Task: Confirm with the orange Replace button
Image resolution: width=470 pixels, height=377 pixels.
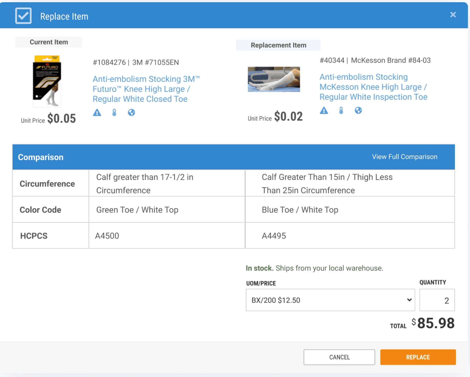Action: pos(418,357)
